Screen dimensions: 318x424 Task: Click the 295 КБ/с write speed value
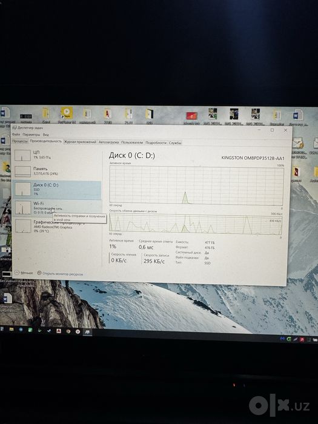(x=154, y=262)
